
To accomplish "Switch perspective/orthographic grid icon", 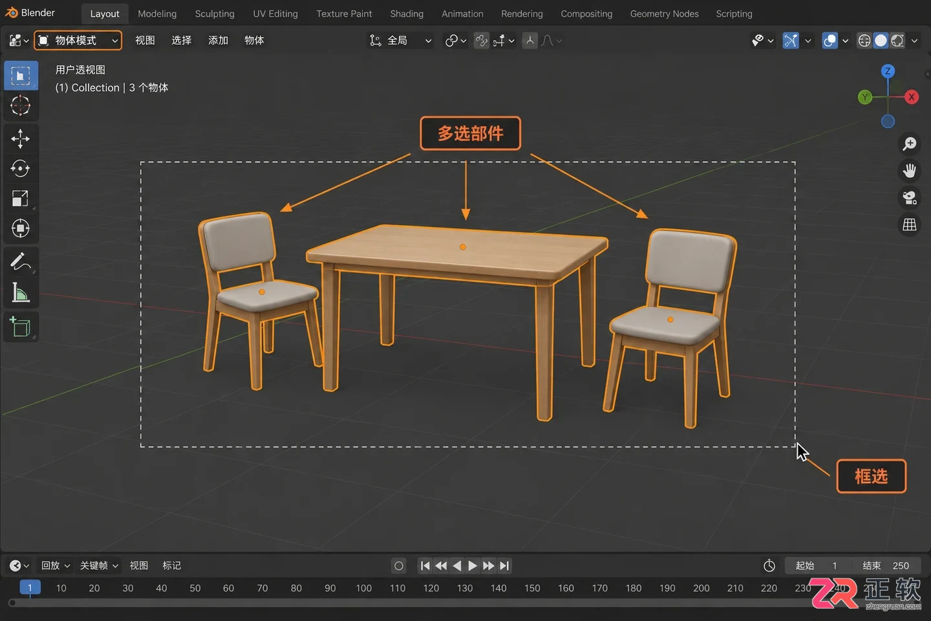I will coord(910,224).
